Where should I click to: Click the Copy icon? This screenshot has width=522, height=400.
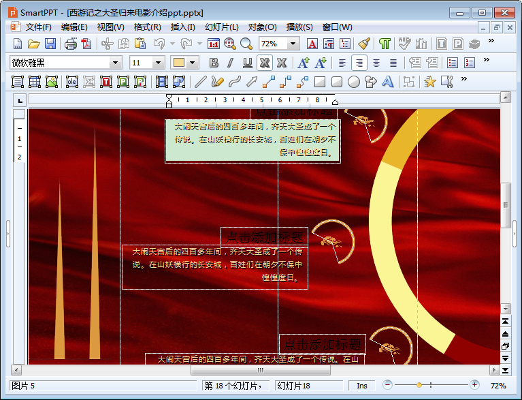point(123,44)
